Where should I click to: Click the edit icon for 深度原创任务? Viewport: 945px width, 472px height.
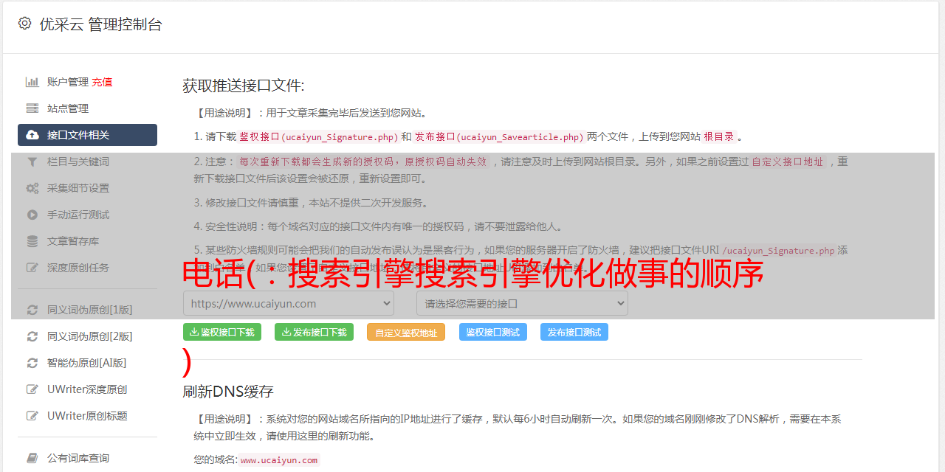[32, 268]
